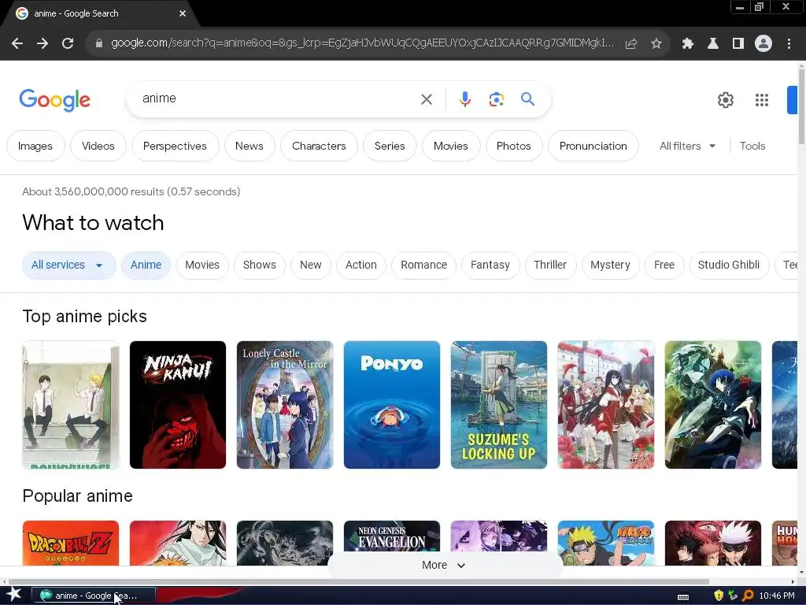Open the Neon Genesis Evangelion poster

point(392,536)
